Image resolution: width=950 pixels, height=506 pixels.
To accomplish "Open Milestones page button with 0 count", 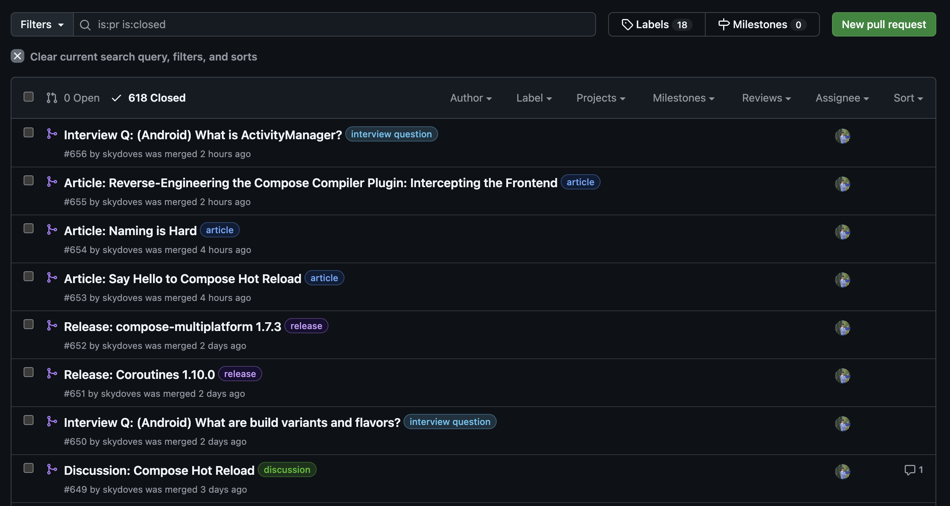I will tap(762, 24).
